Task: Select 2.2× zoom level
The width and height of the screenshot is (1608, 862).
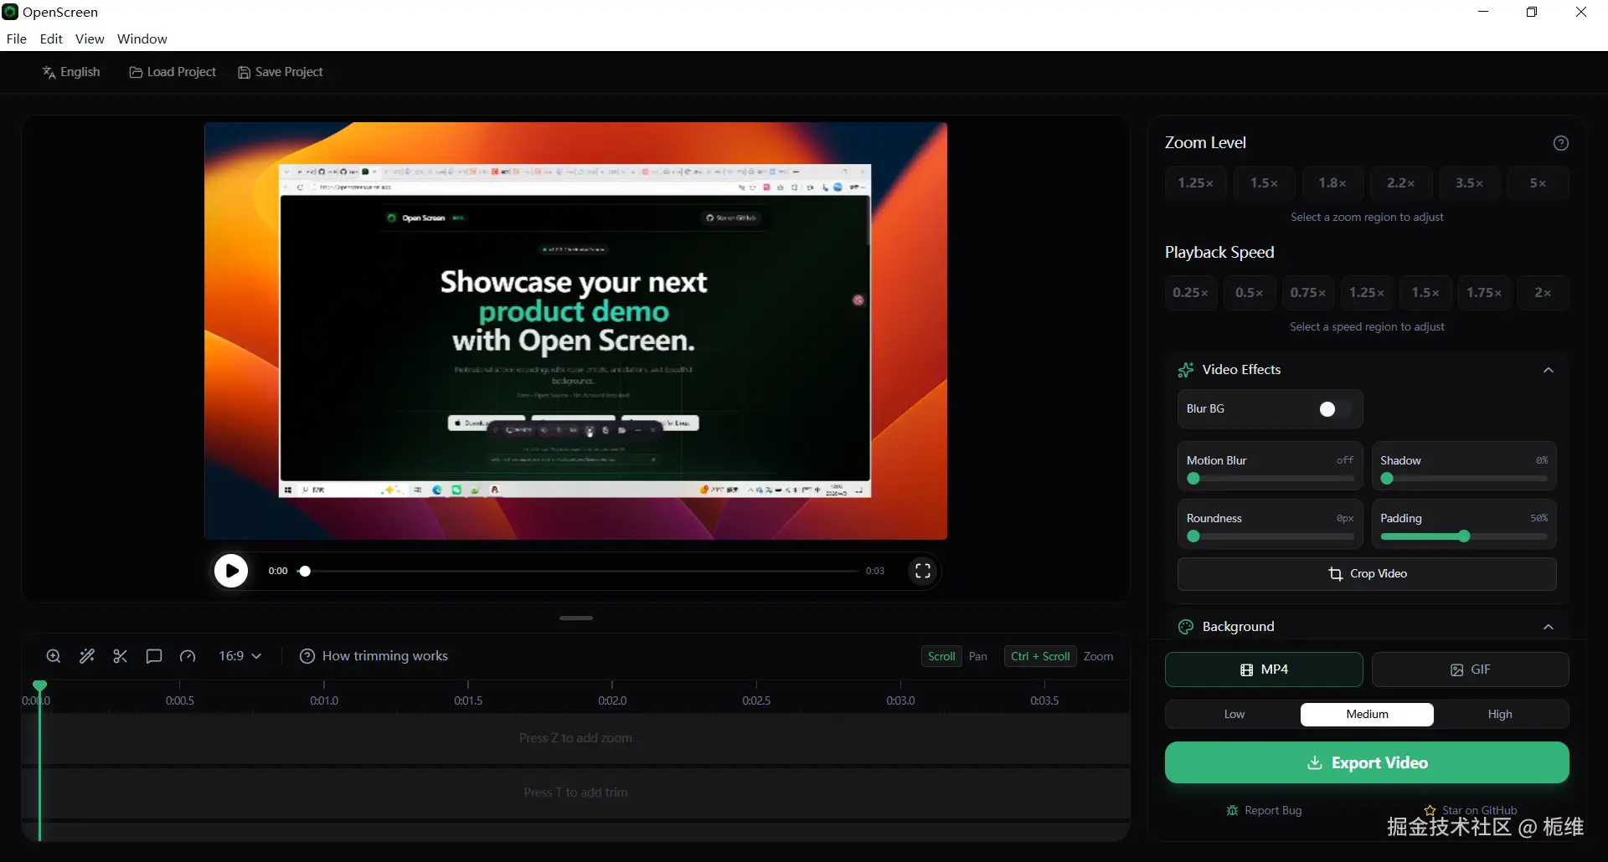Action: (1401, 183)
